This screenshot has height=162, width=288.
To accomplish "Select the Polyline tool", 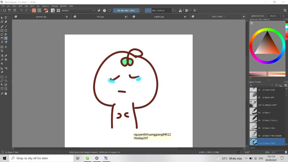I will click(x=6, y=34).
